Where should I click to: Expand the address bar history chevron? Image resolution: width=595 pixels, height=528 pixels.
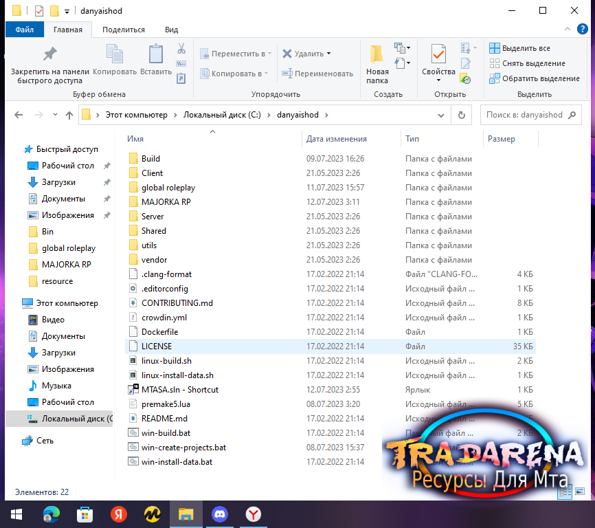click(x=441, y=115)
